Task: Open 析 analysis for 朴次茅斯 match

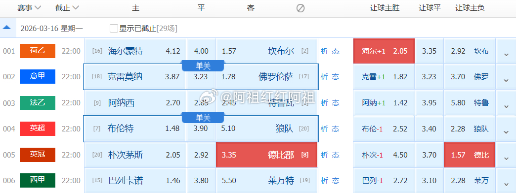Action: tap(324, 155)
